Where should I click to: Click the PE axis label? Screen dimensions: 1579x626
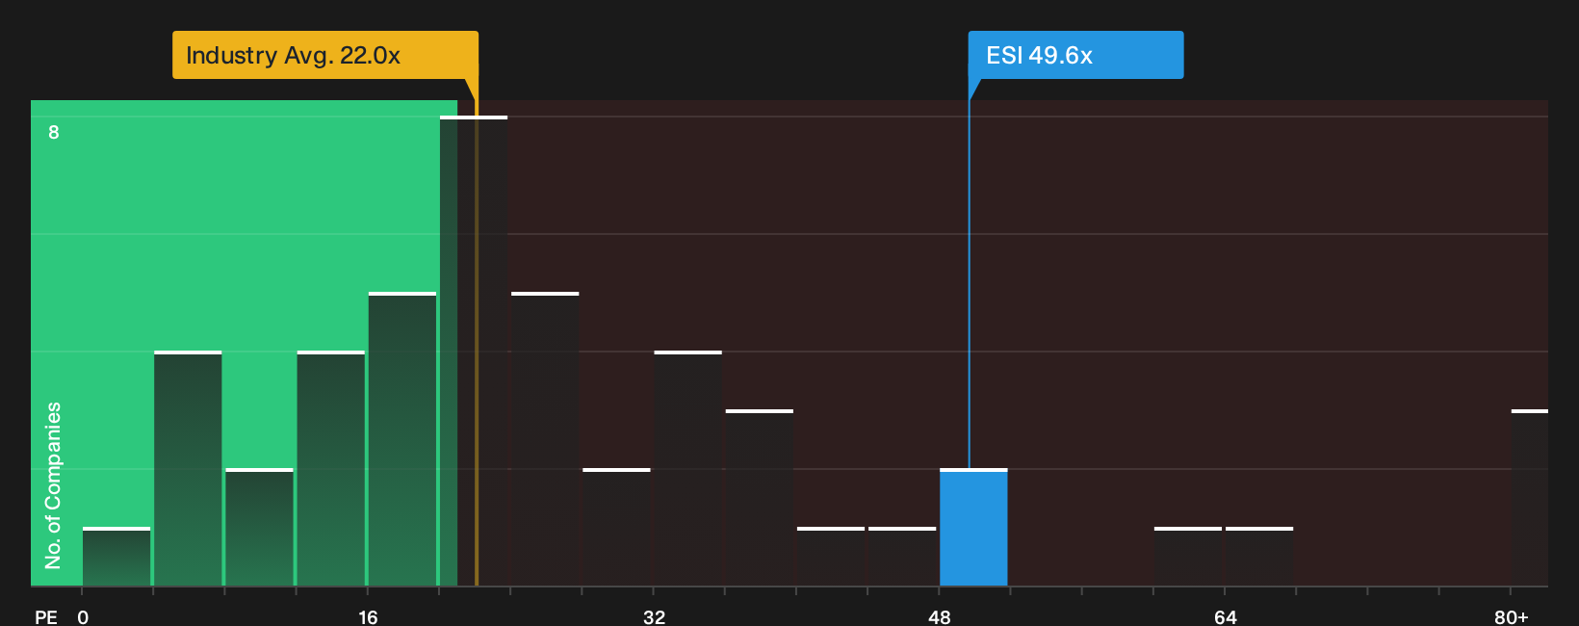point(46,616)
